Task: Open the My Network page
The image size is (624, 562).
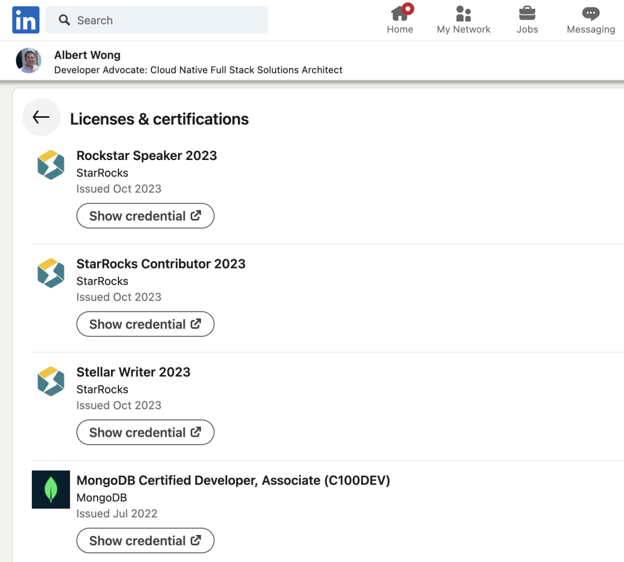Action: 463,20
